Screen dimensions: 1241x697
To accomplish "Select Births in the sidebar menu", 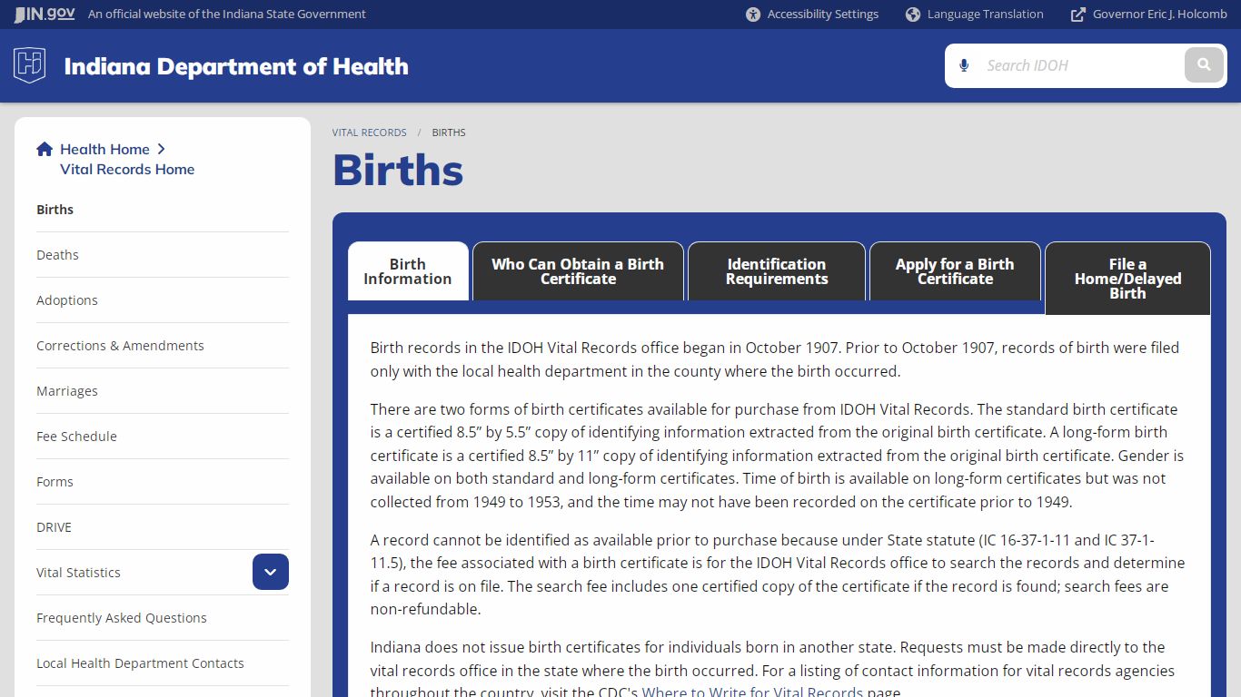I will [x=163, y=210].
